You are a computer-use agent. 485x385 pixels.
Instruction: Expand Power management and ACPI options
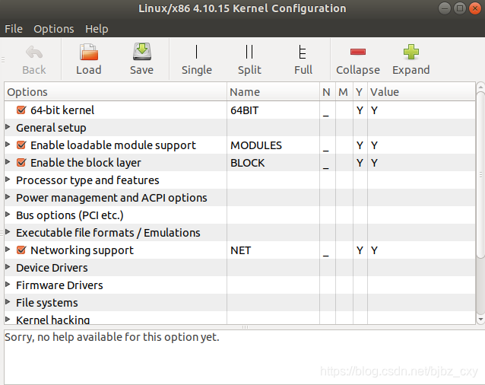tap(8, 197)
